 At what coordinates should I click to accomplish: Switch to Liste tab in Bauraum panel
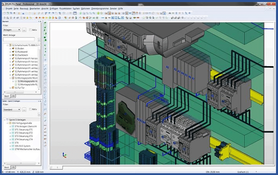pos(13,96)
